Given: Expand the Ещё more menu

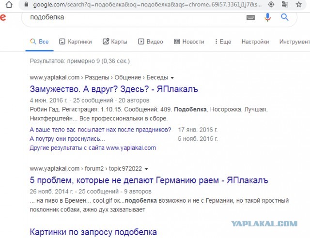Looking at the screenshot, I should coord(223,42).
